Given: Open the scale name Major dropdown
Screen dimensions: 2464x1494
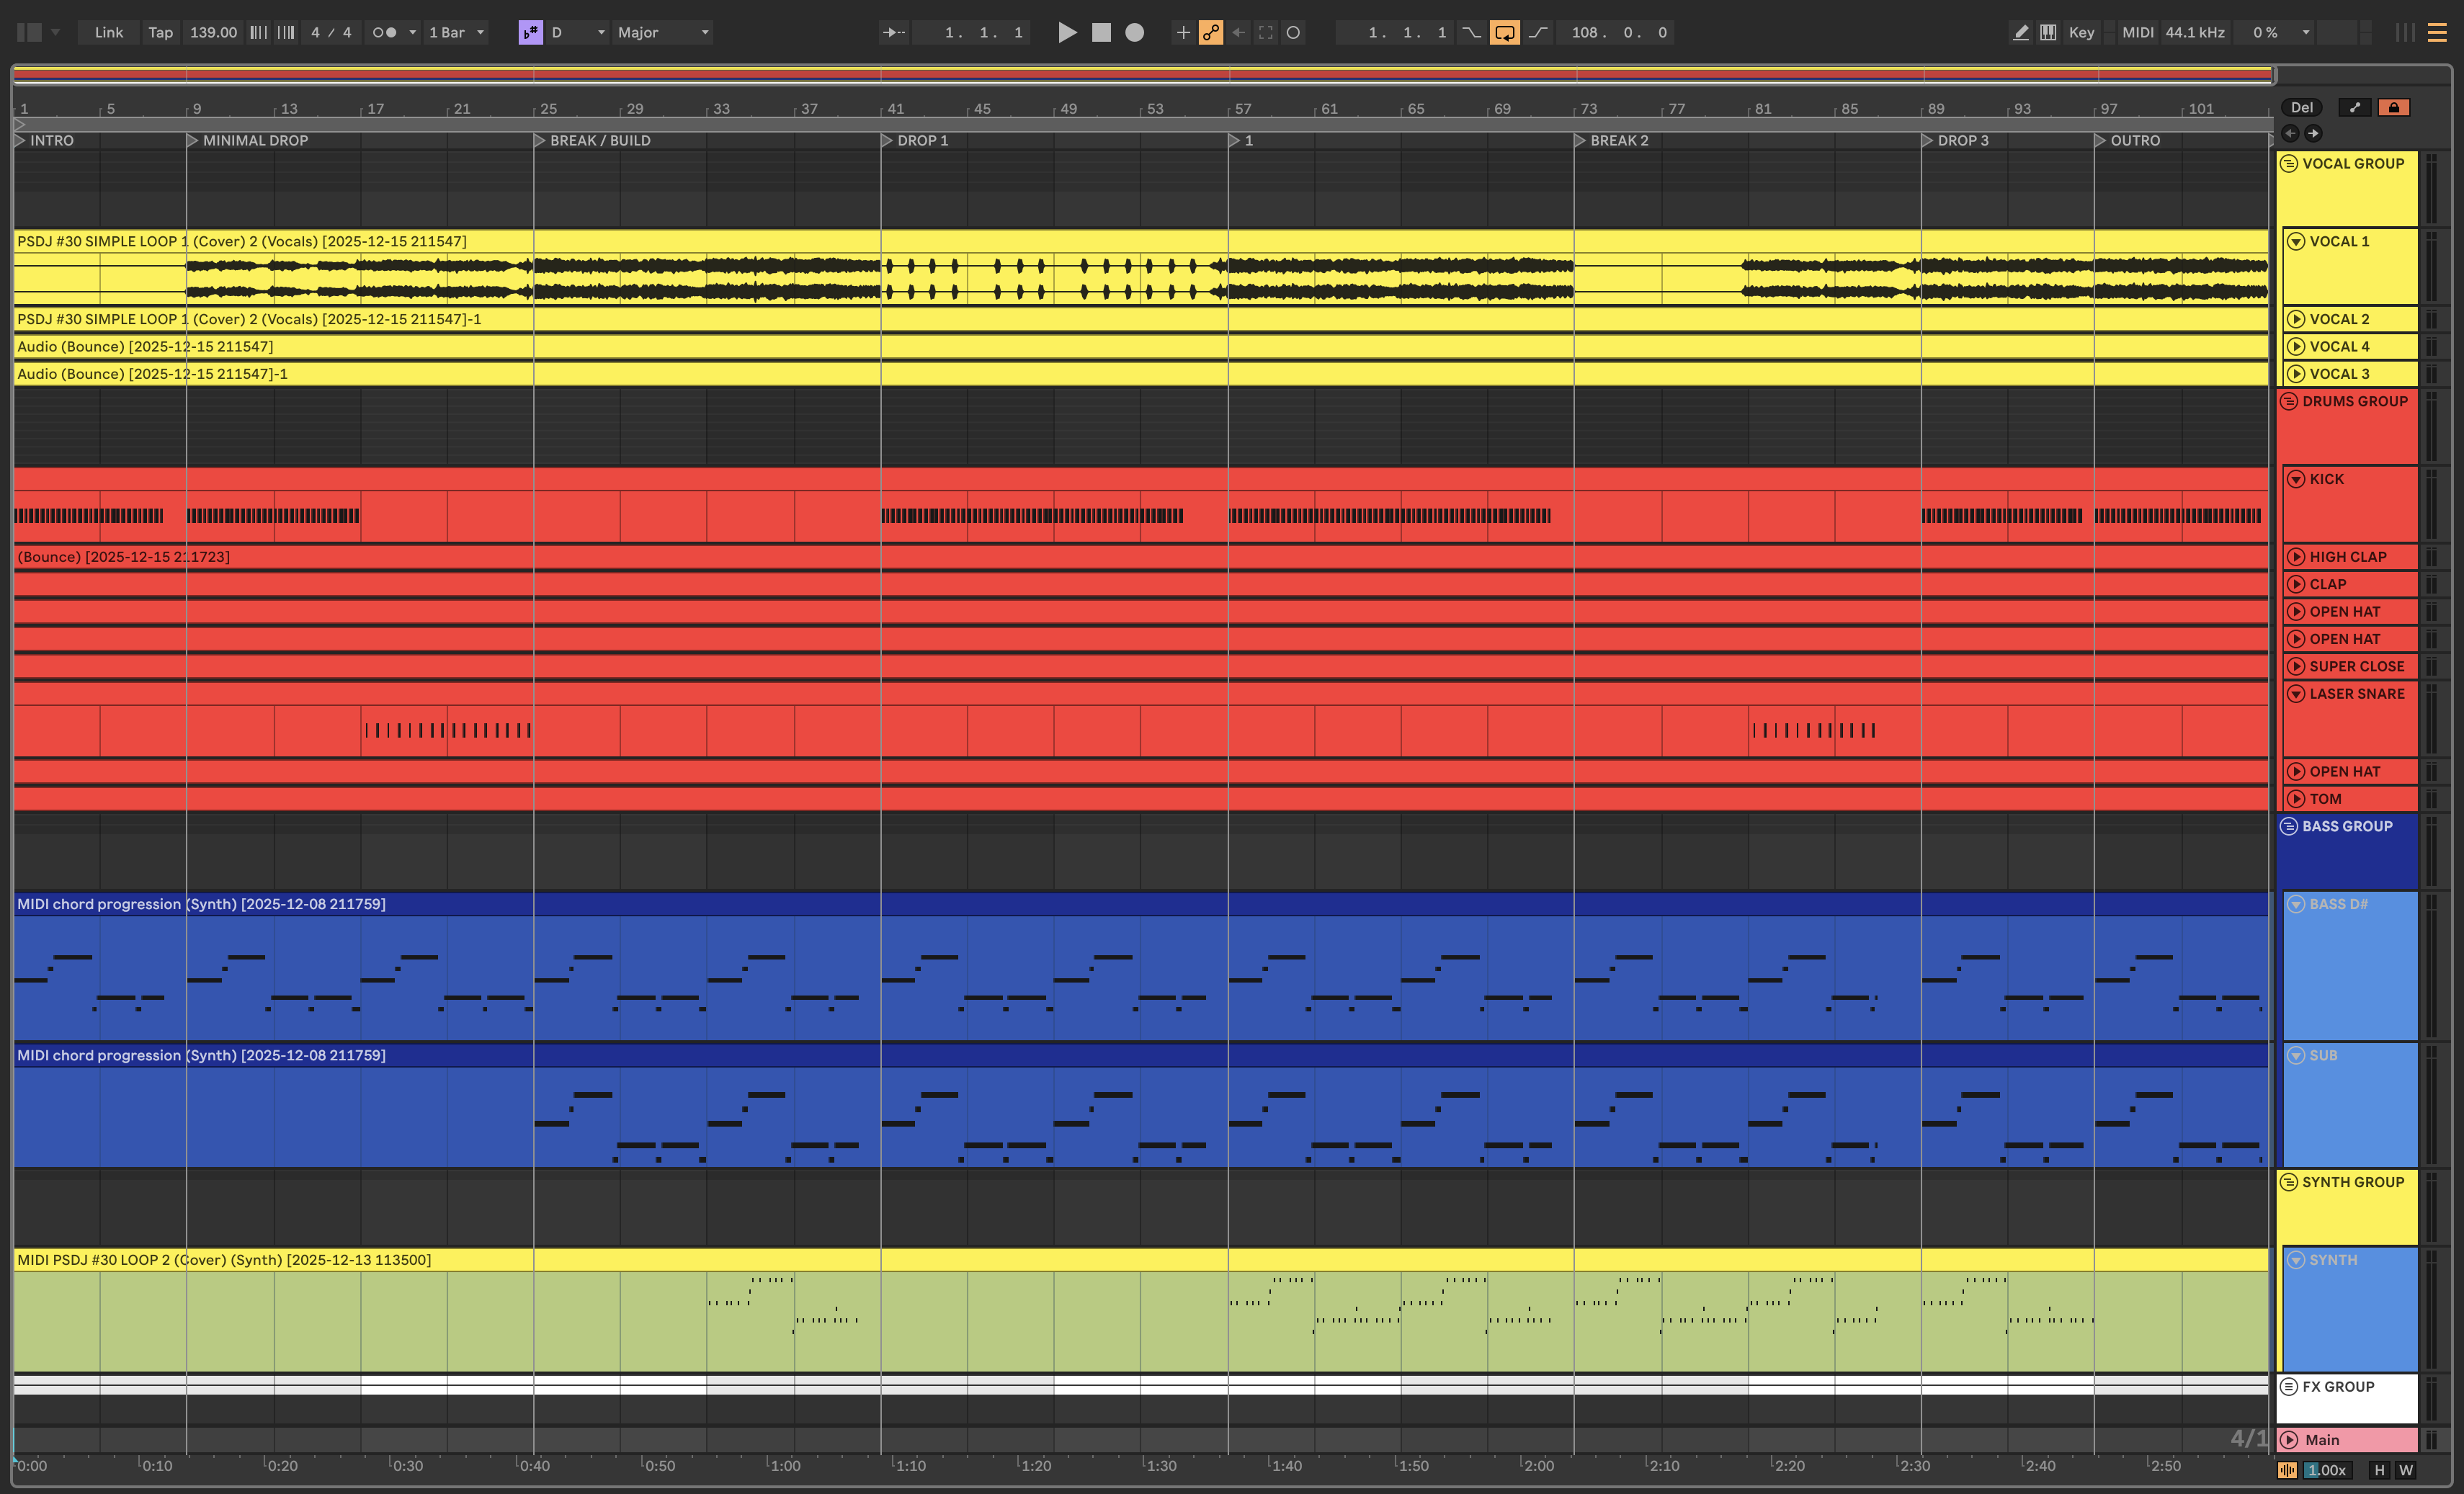Looking at the screenshot, I should (x=663, y=32).
